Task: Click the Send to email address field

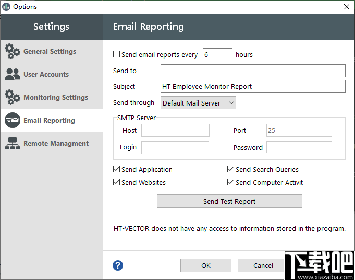Action: (253, 71)
